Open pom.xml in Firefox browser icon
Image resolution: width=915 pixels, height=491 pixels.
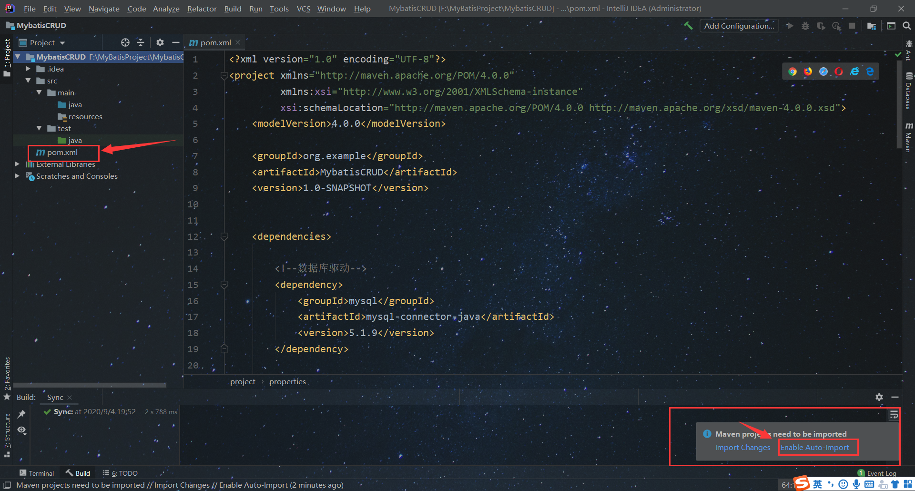(808, 72)
